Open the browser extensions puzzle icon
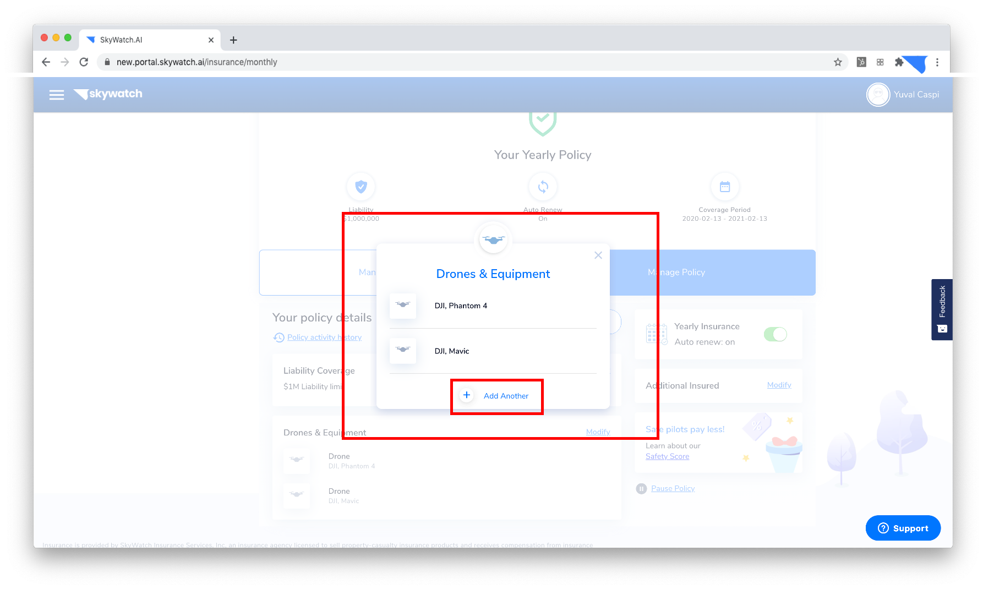The height and width of the screenshot is (589, 983). (899, 62)
